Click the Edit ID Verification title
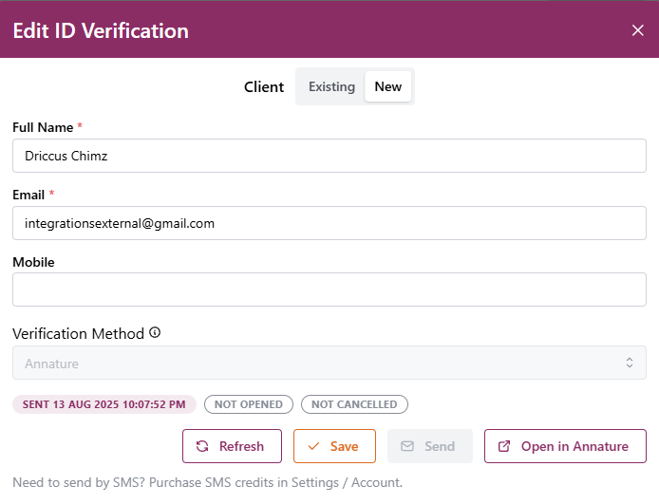Viewport: 659px width, 504px height. [101, 30]
